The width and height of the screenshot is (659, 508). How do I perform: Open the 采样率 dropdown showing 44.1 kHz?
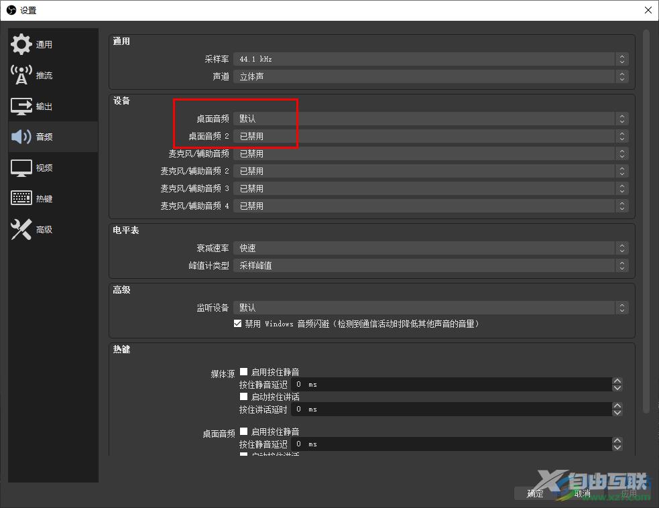pos(431,59)
